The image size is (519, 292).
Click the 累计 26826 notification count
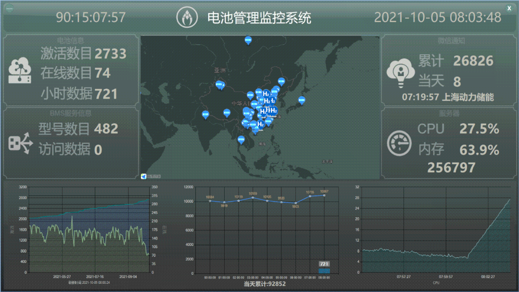click(473, 61)
